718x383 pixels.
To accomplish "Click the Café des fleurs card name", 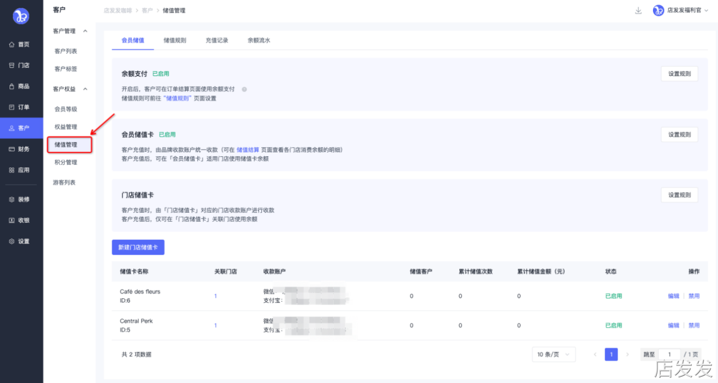I will 140,292.
